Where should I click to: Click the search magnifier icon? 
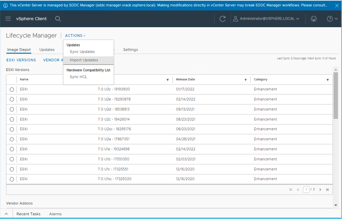(58, 19)
